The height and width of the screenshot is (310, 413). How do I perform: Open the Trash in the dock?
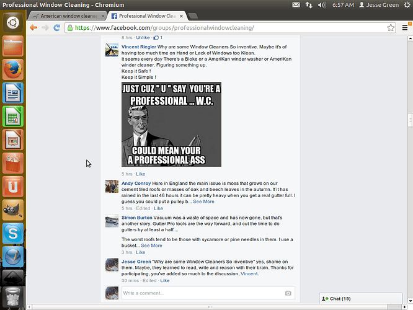(x=13, y=297)
